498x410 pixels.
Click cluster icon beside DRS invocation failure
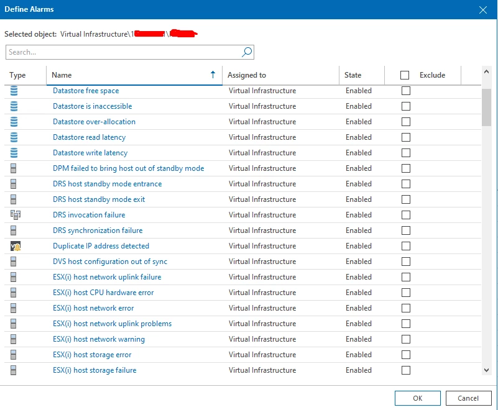16,215
